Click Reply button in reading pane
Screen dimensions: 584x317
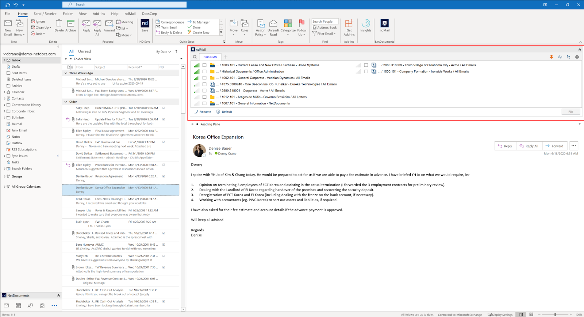click(x=505, y=146)
